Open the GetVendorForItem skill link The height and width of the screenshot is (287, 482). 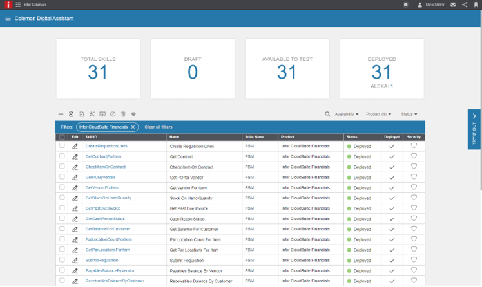[x=102, y=187]
